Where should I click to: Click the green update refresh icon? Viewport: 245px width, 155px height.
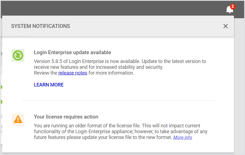pos(18,55)
